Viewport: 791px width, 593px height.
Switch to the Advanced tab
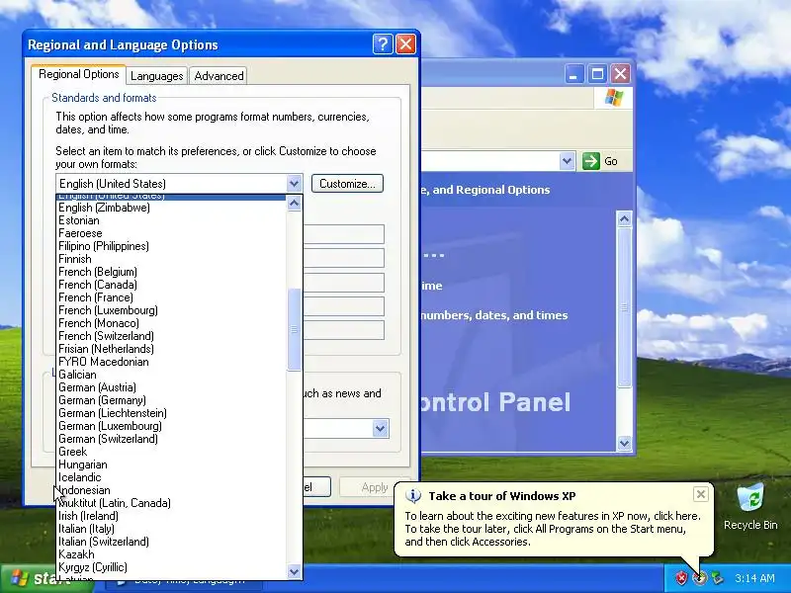click(x=219, y=76)
